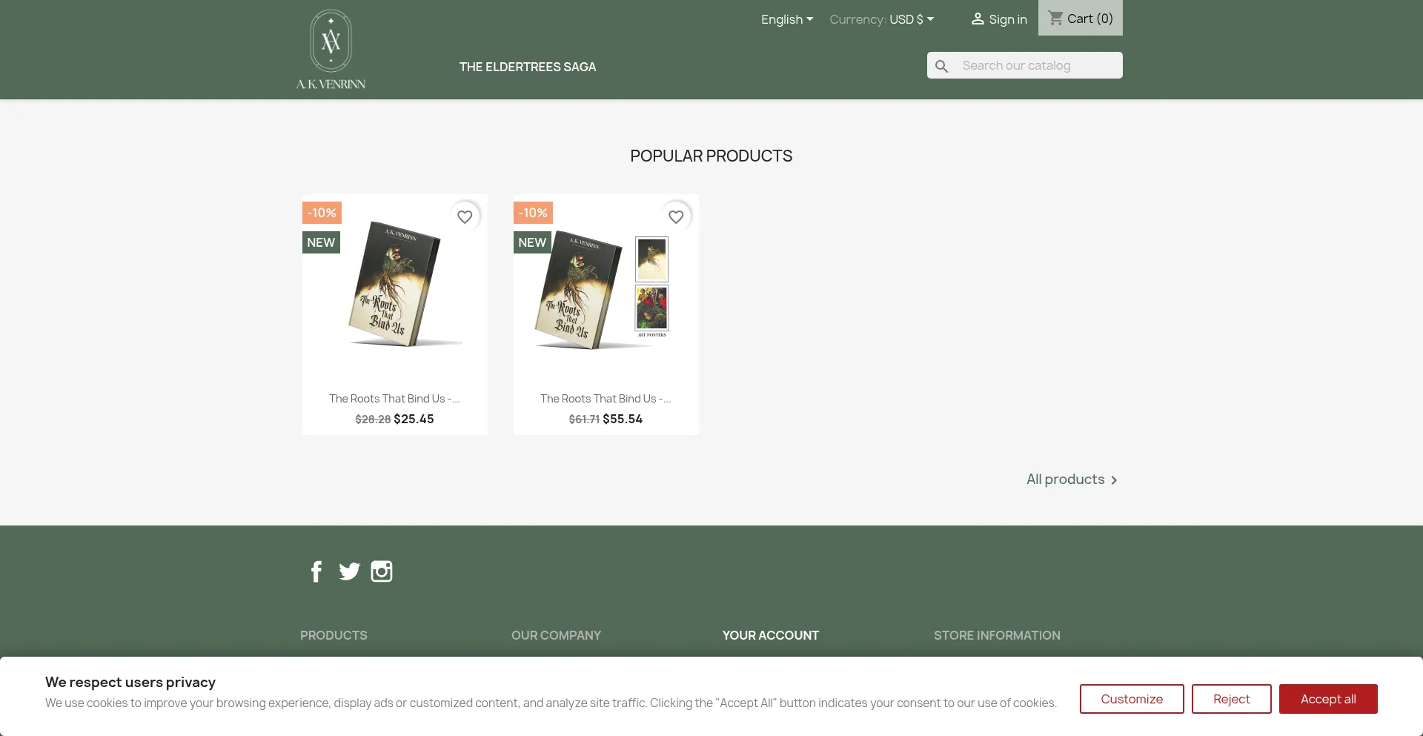
Task: Open the Facebook social link icon
Action: (x=316, y=571)
